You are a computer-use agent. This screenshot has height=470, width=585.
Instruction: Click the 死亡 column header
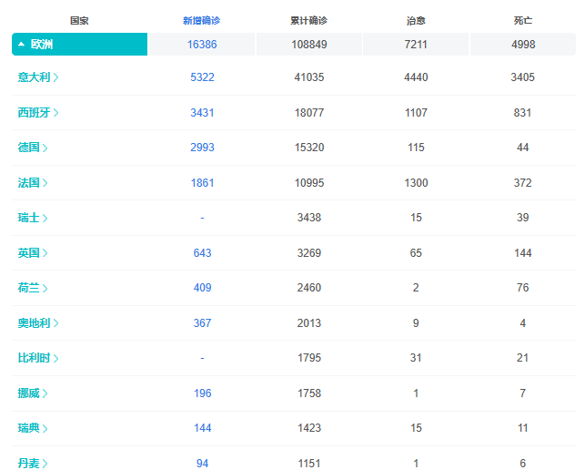(x=523, y=21)
